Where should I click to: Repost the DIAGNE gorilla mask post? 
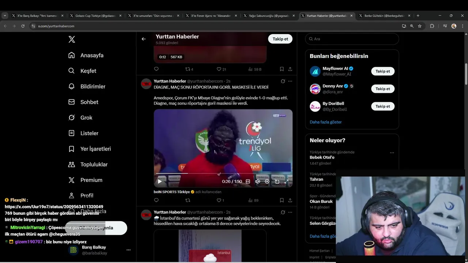pos(188,200)
